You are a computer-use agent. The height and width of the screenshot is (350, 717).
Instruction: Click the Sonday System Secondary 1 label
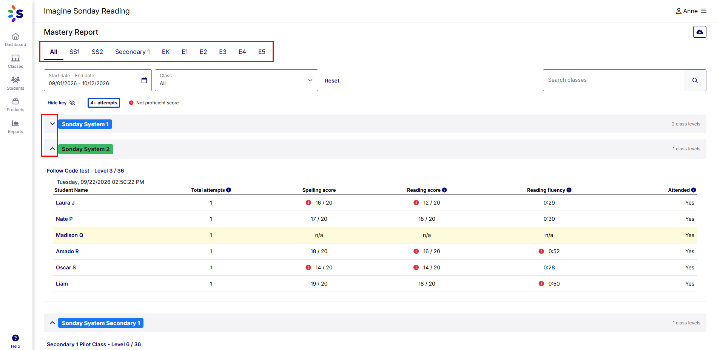tap(101, 323)
